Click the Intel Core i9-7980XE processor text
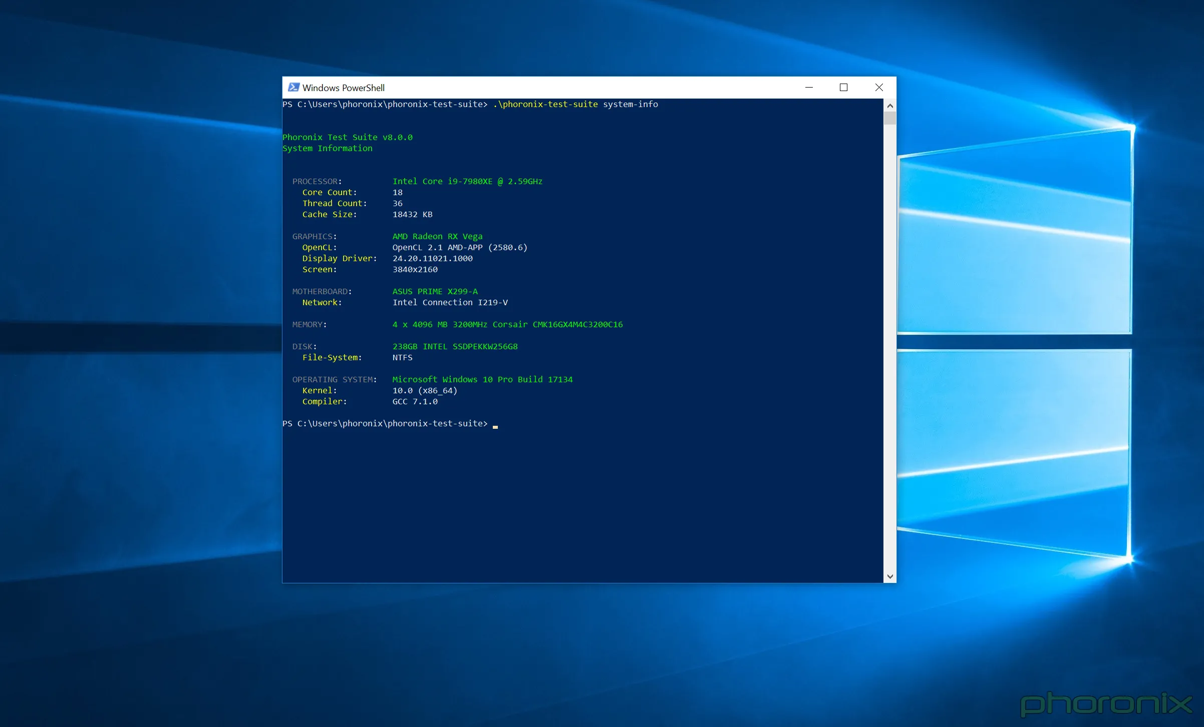This screenshot has height=727, width=1204. (467, 181)
